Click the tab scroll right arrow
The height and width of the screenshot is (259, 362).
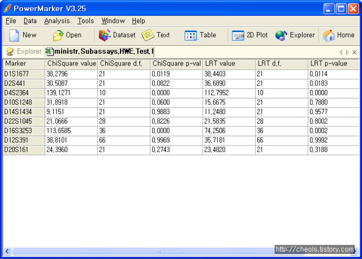coord(347,53)
